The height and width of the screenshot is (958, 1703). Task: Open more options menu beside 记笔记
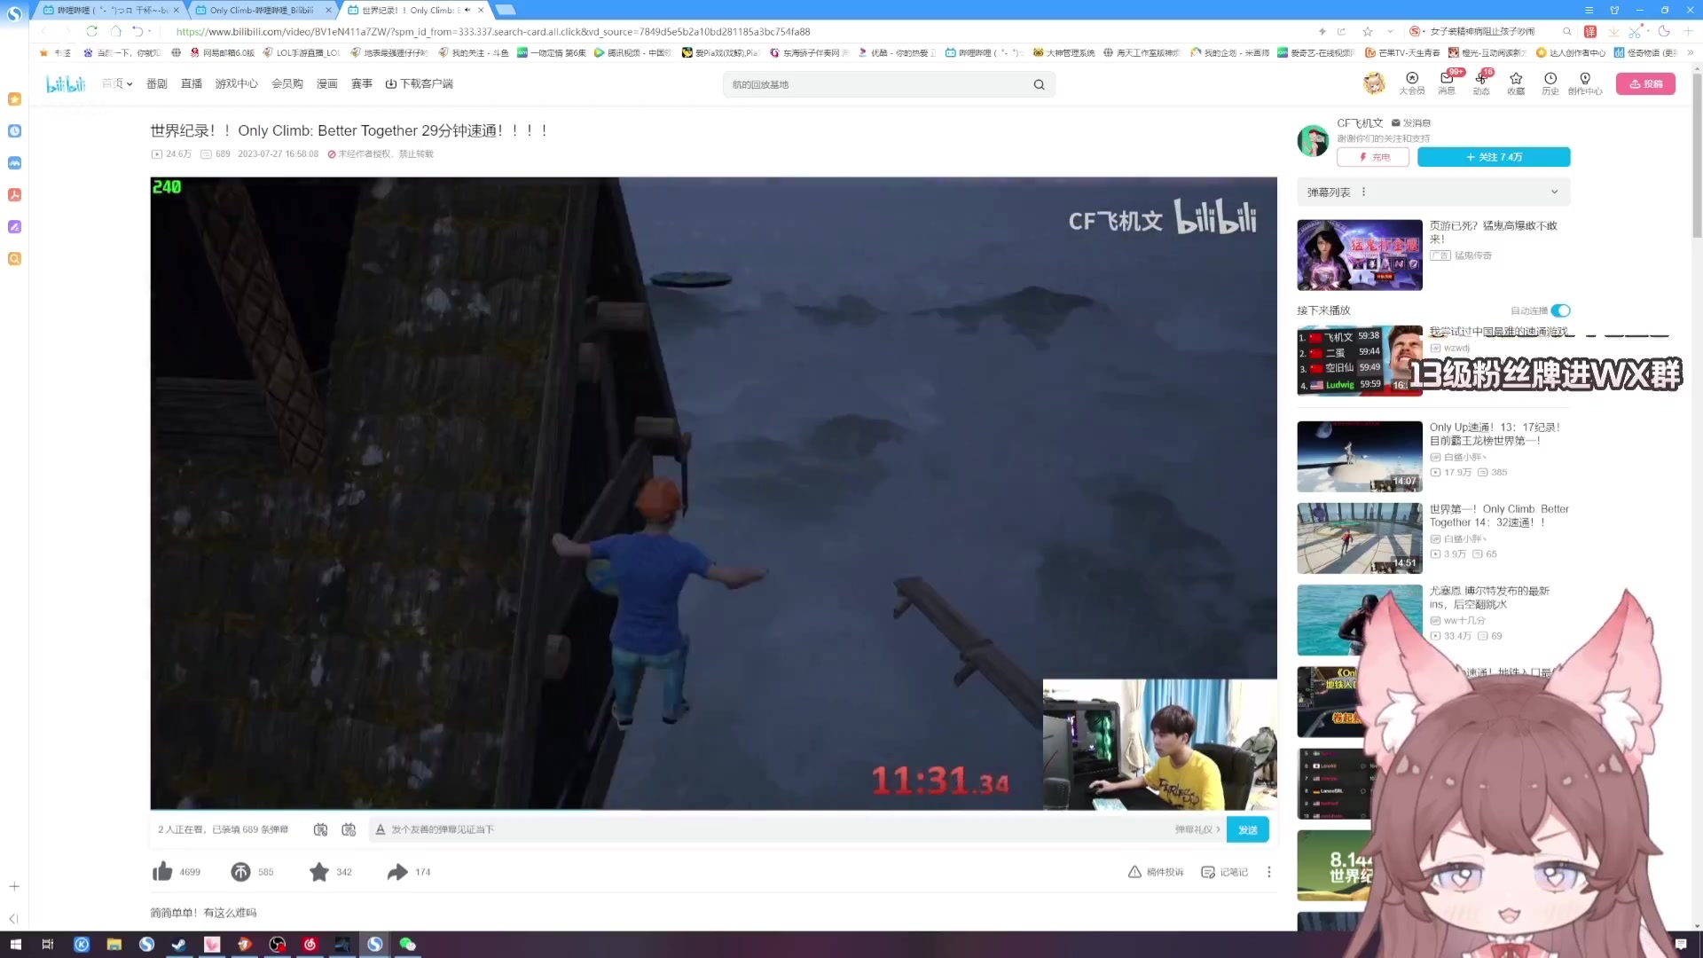click(1269, 872)
